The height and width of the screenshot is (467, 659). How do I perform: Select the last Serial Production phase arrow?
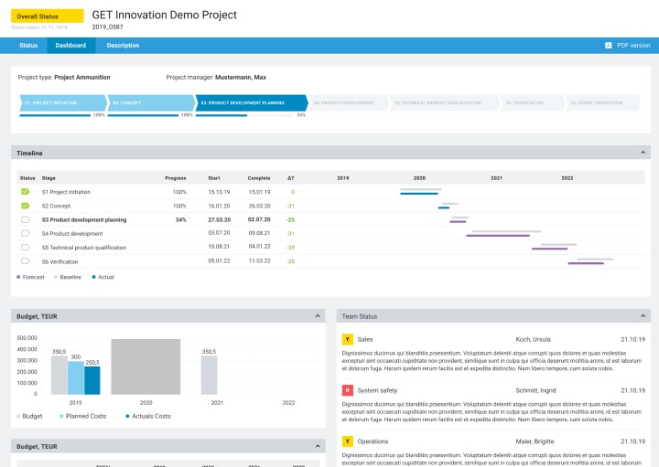pyautogui.click(x=603, y=102)
